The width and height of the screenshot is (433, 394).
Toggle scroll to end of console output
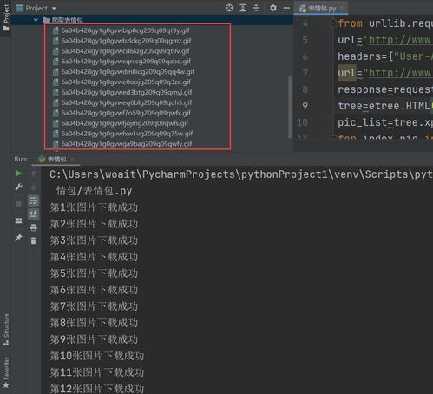[x=33, y=214]
